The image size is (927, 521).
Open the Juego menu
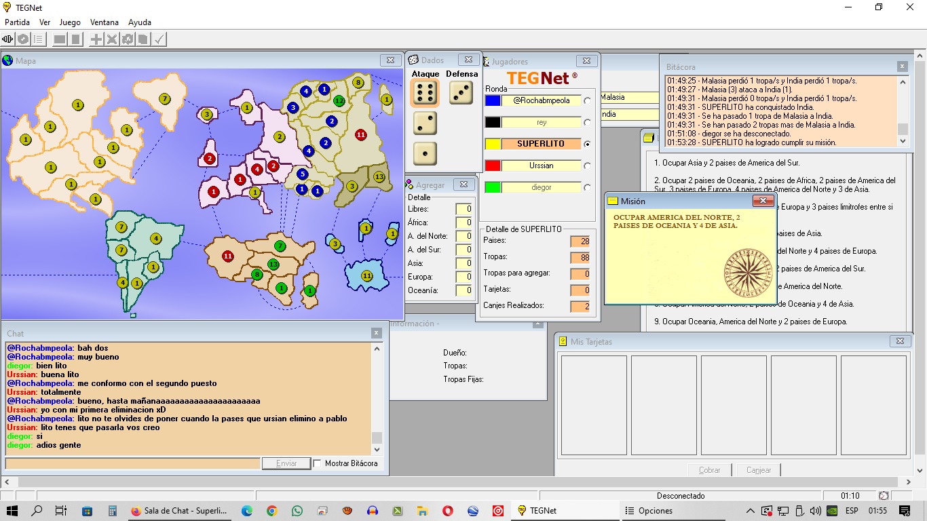(70, 22)
